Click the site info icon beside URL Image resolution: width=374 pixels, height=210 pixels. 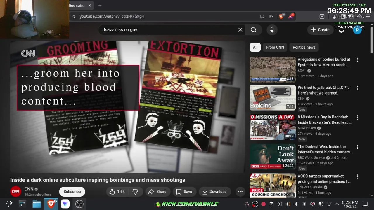tap(74, 16)
